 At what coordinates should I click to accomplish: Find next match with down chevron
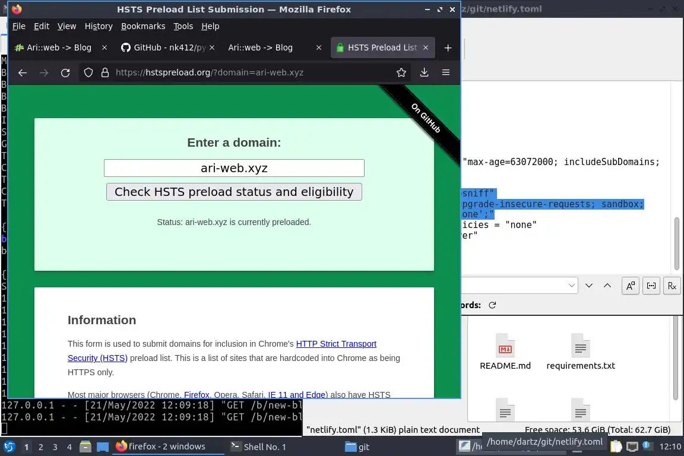click(x=589, y=286)
